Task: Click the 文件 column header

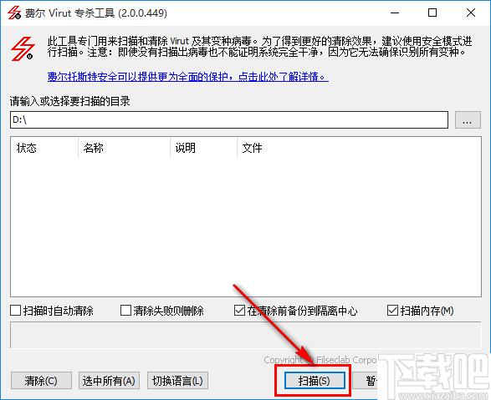Action: (x=359, y=148)
